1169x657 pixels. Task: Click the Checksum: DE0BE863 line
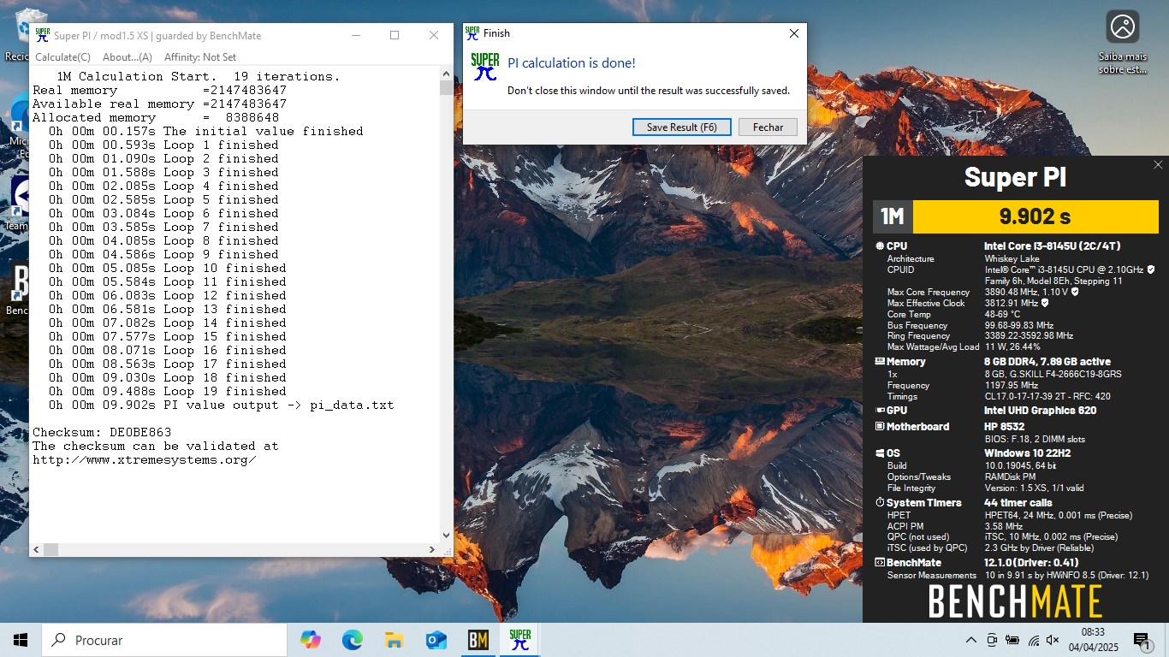(102, 432)
